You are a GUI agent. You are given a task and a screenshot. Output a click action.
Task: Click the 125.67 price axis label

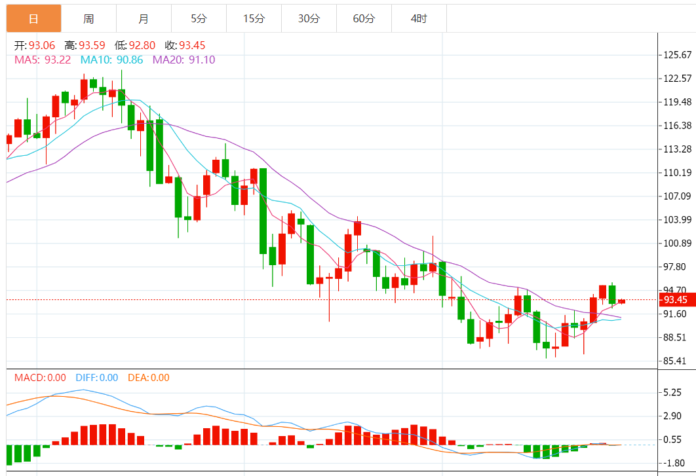[678, 55]
